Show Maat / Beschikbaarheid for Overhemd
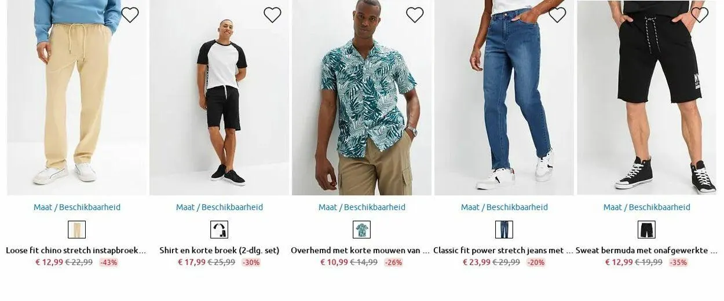The height and width of the screenshot is (301, 724). tap(362, 207)
